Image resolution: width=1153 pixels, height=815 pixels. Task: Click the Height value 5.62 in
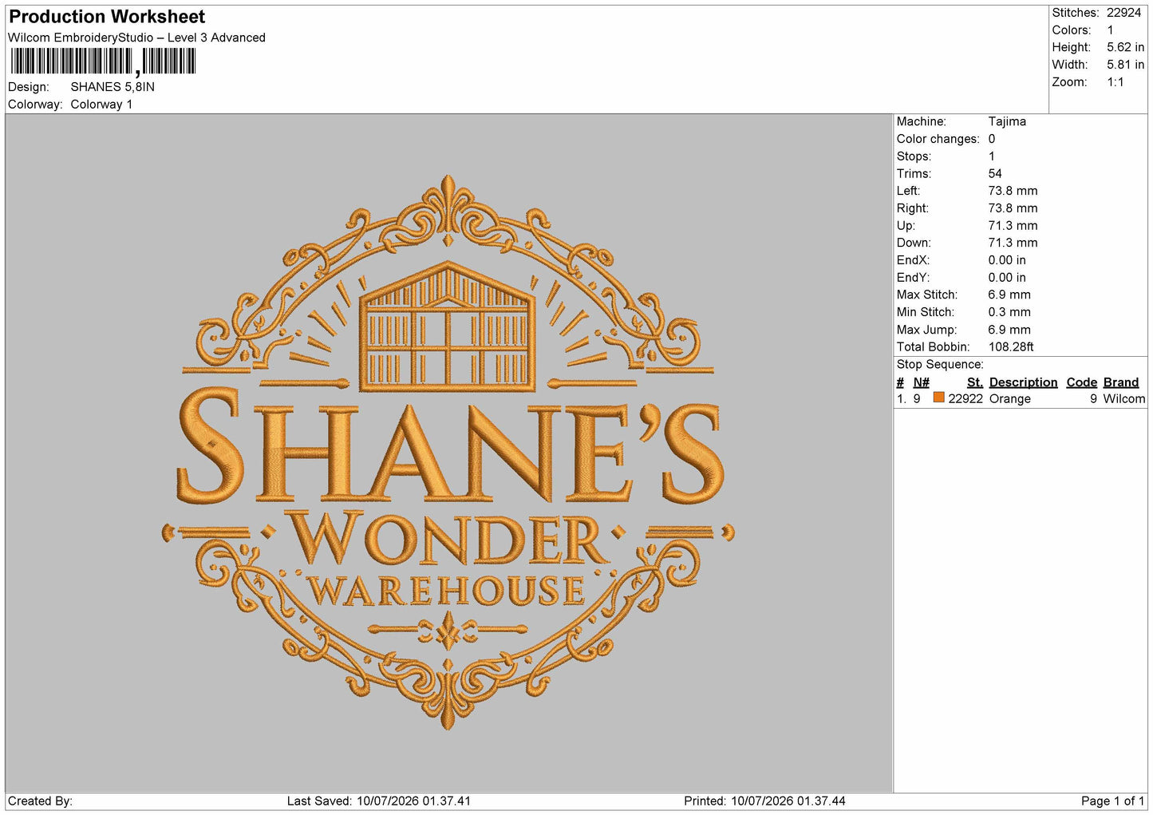tap(1125, 48)
